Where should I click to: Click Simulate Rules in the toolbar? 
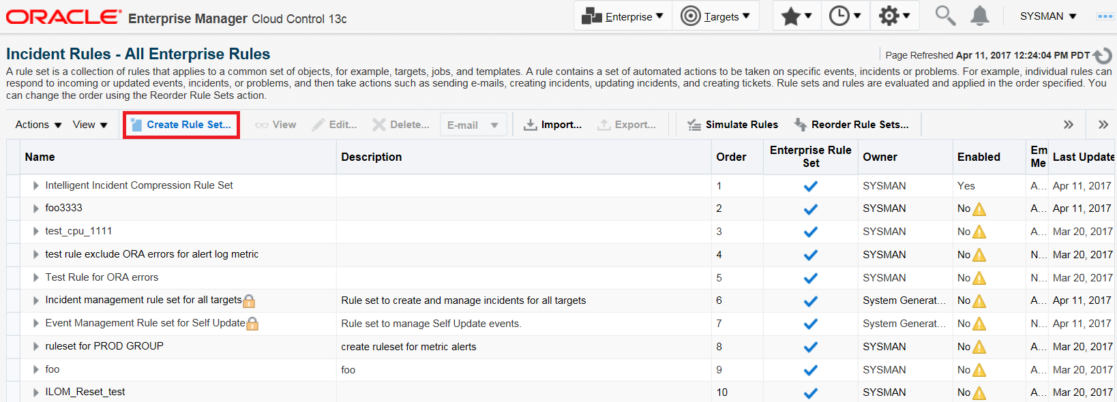pyautogui.click(x=732, y=125)
